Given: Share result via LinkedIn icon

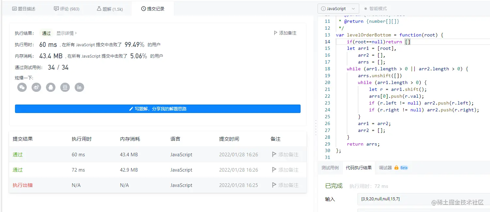Looking at the screenshot, I should pos(79,87).
